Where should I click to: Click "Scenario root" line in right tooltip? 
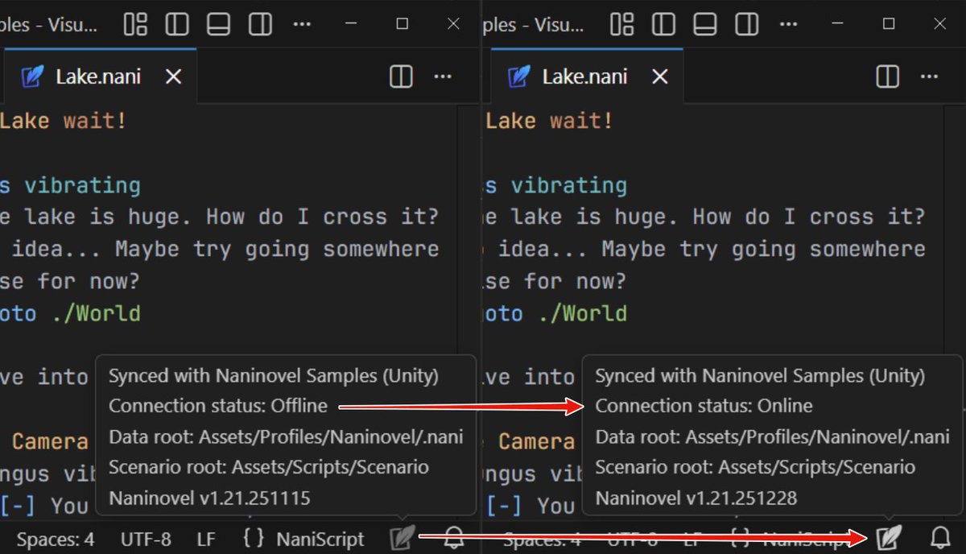(x=755, y=467)
